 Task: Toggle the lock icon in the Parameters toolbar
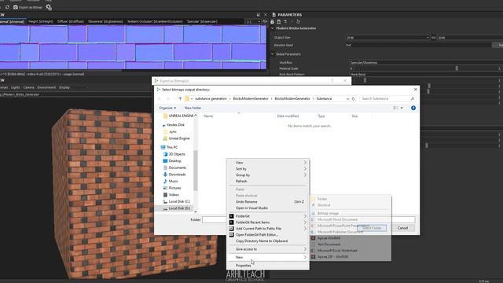(272, 22)
